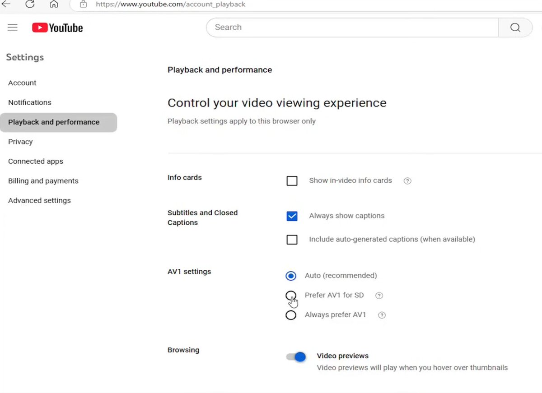
Task: Check Include auto-generated captions checkbox
Action: (x=292, y=240)
